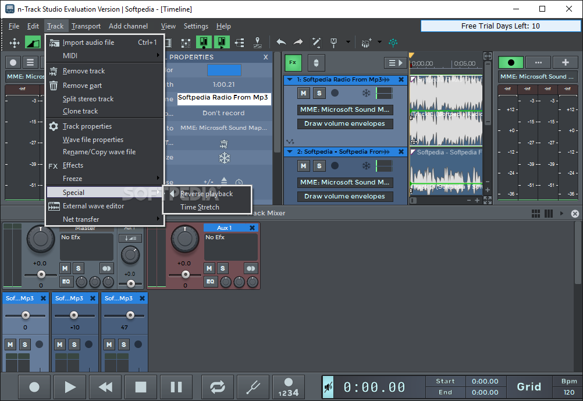Select External wave editor menu entry
This screenshot has height=401, width=583.
click(x=105, y=206)
